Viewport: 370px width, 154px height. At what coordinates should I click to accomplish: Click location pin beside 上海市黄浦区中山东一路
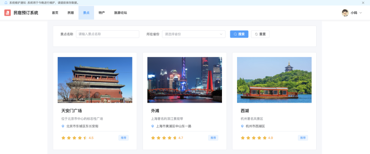click(152, 126)
